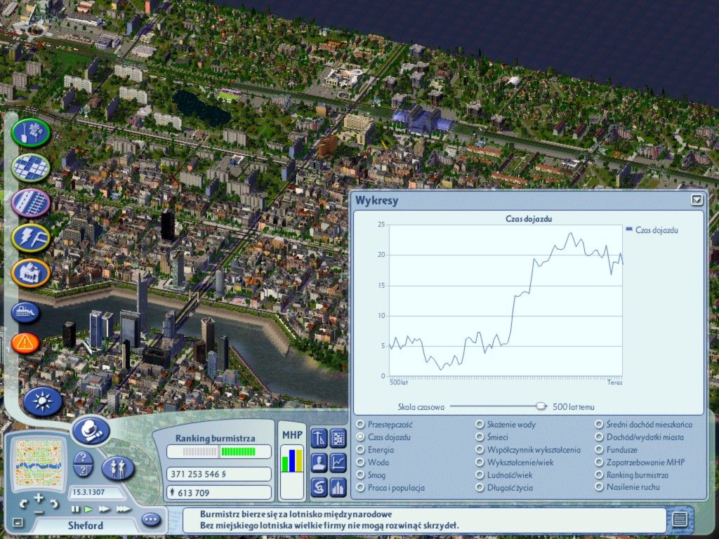Open the Emergency tools warning icon
Image resolution: width=719 pixels, height=539 pixels.
pyautogui.click(x=25, y=342)
